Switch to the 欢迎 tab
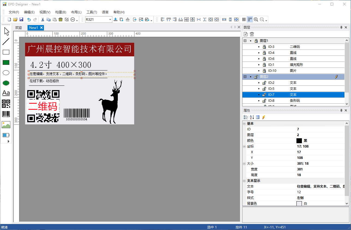 click(19, 28)
